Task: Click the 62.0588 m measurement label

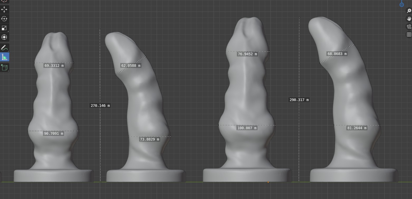Action: pyautogui.click(x=131, y=66)
